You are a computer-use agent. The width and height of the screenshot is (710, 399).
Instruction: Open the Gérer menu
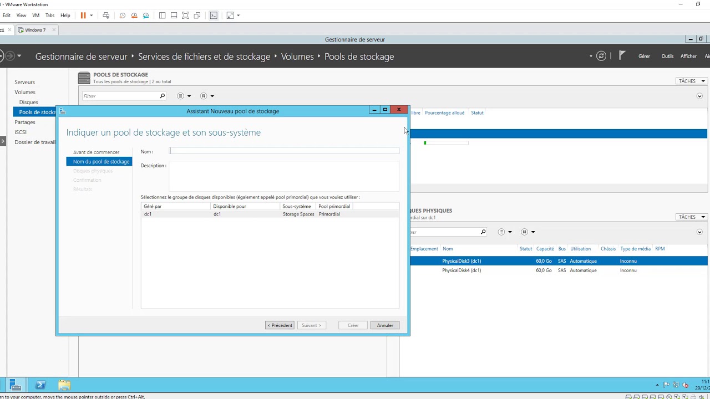[x=644, y=56]
